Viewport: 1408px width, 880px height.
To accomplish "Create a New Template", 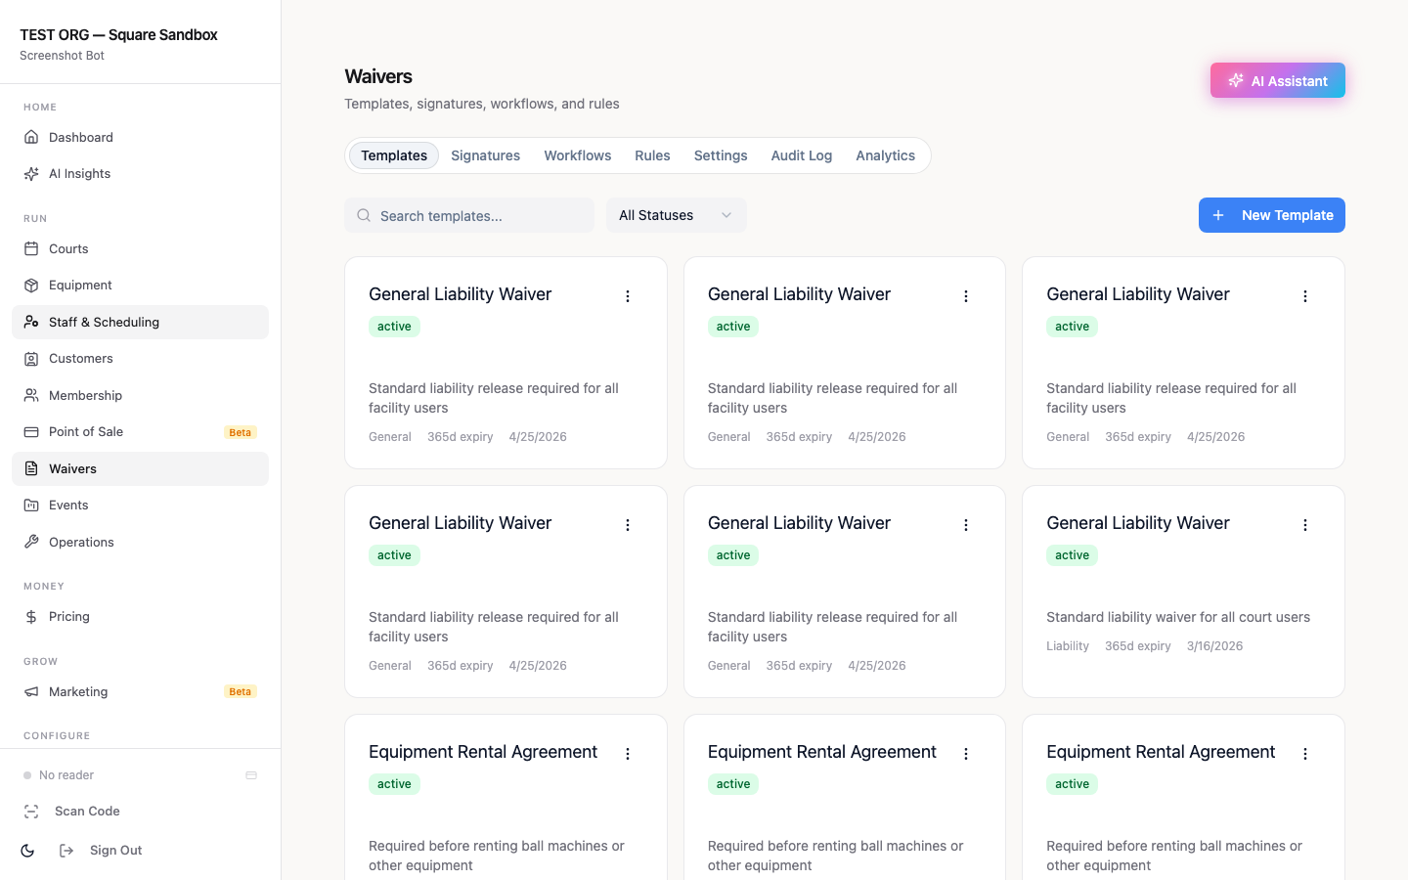I will click(x=1272, y=215).
